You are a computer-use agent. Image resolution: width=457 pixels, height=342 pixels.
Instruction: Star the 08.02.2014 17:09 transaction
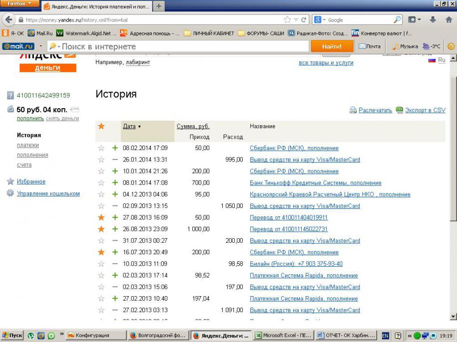pos(101,148)
